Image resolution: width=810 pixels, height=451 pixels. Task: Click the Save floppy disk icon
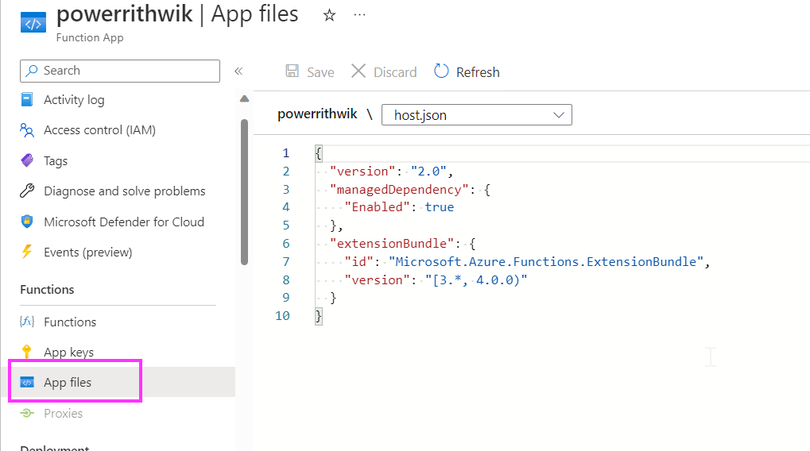click(293, 71)
